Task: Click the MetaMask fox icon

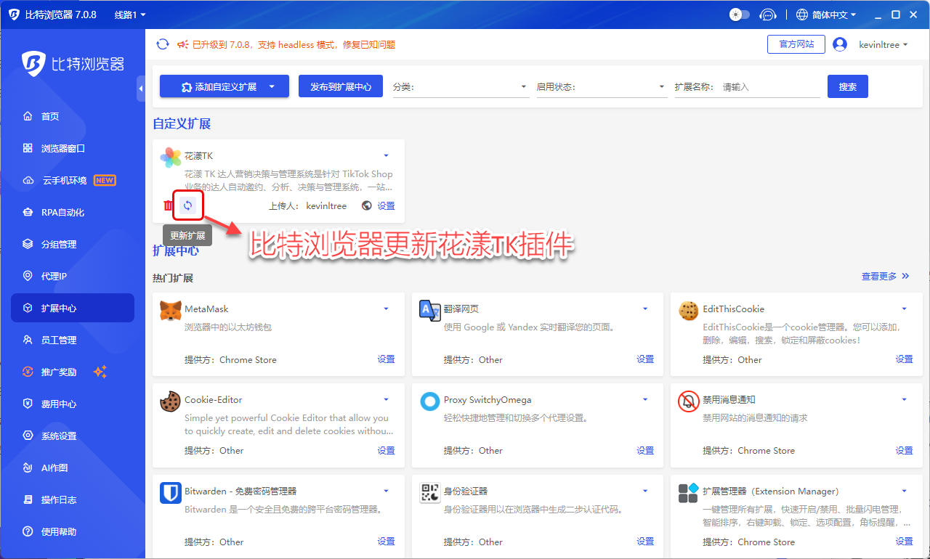Action: click(171, 310)
